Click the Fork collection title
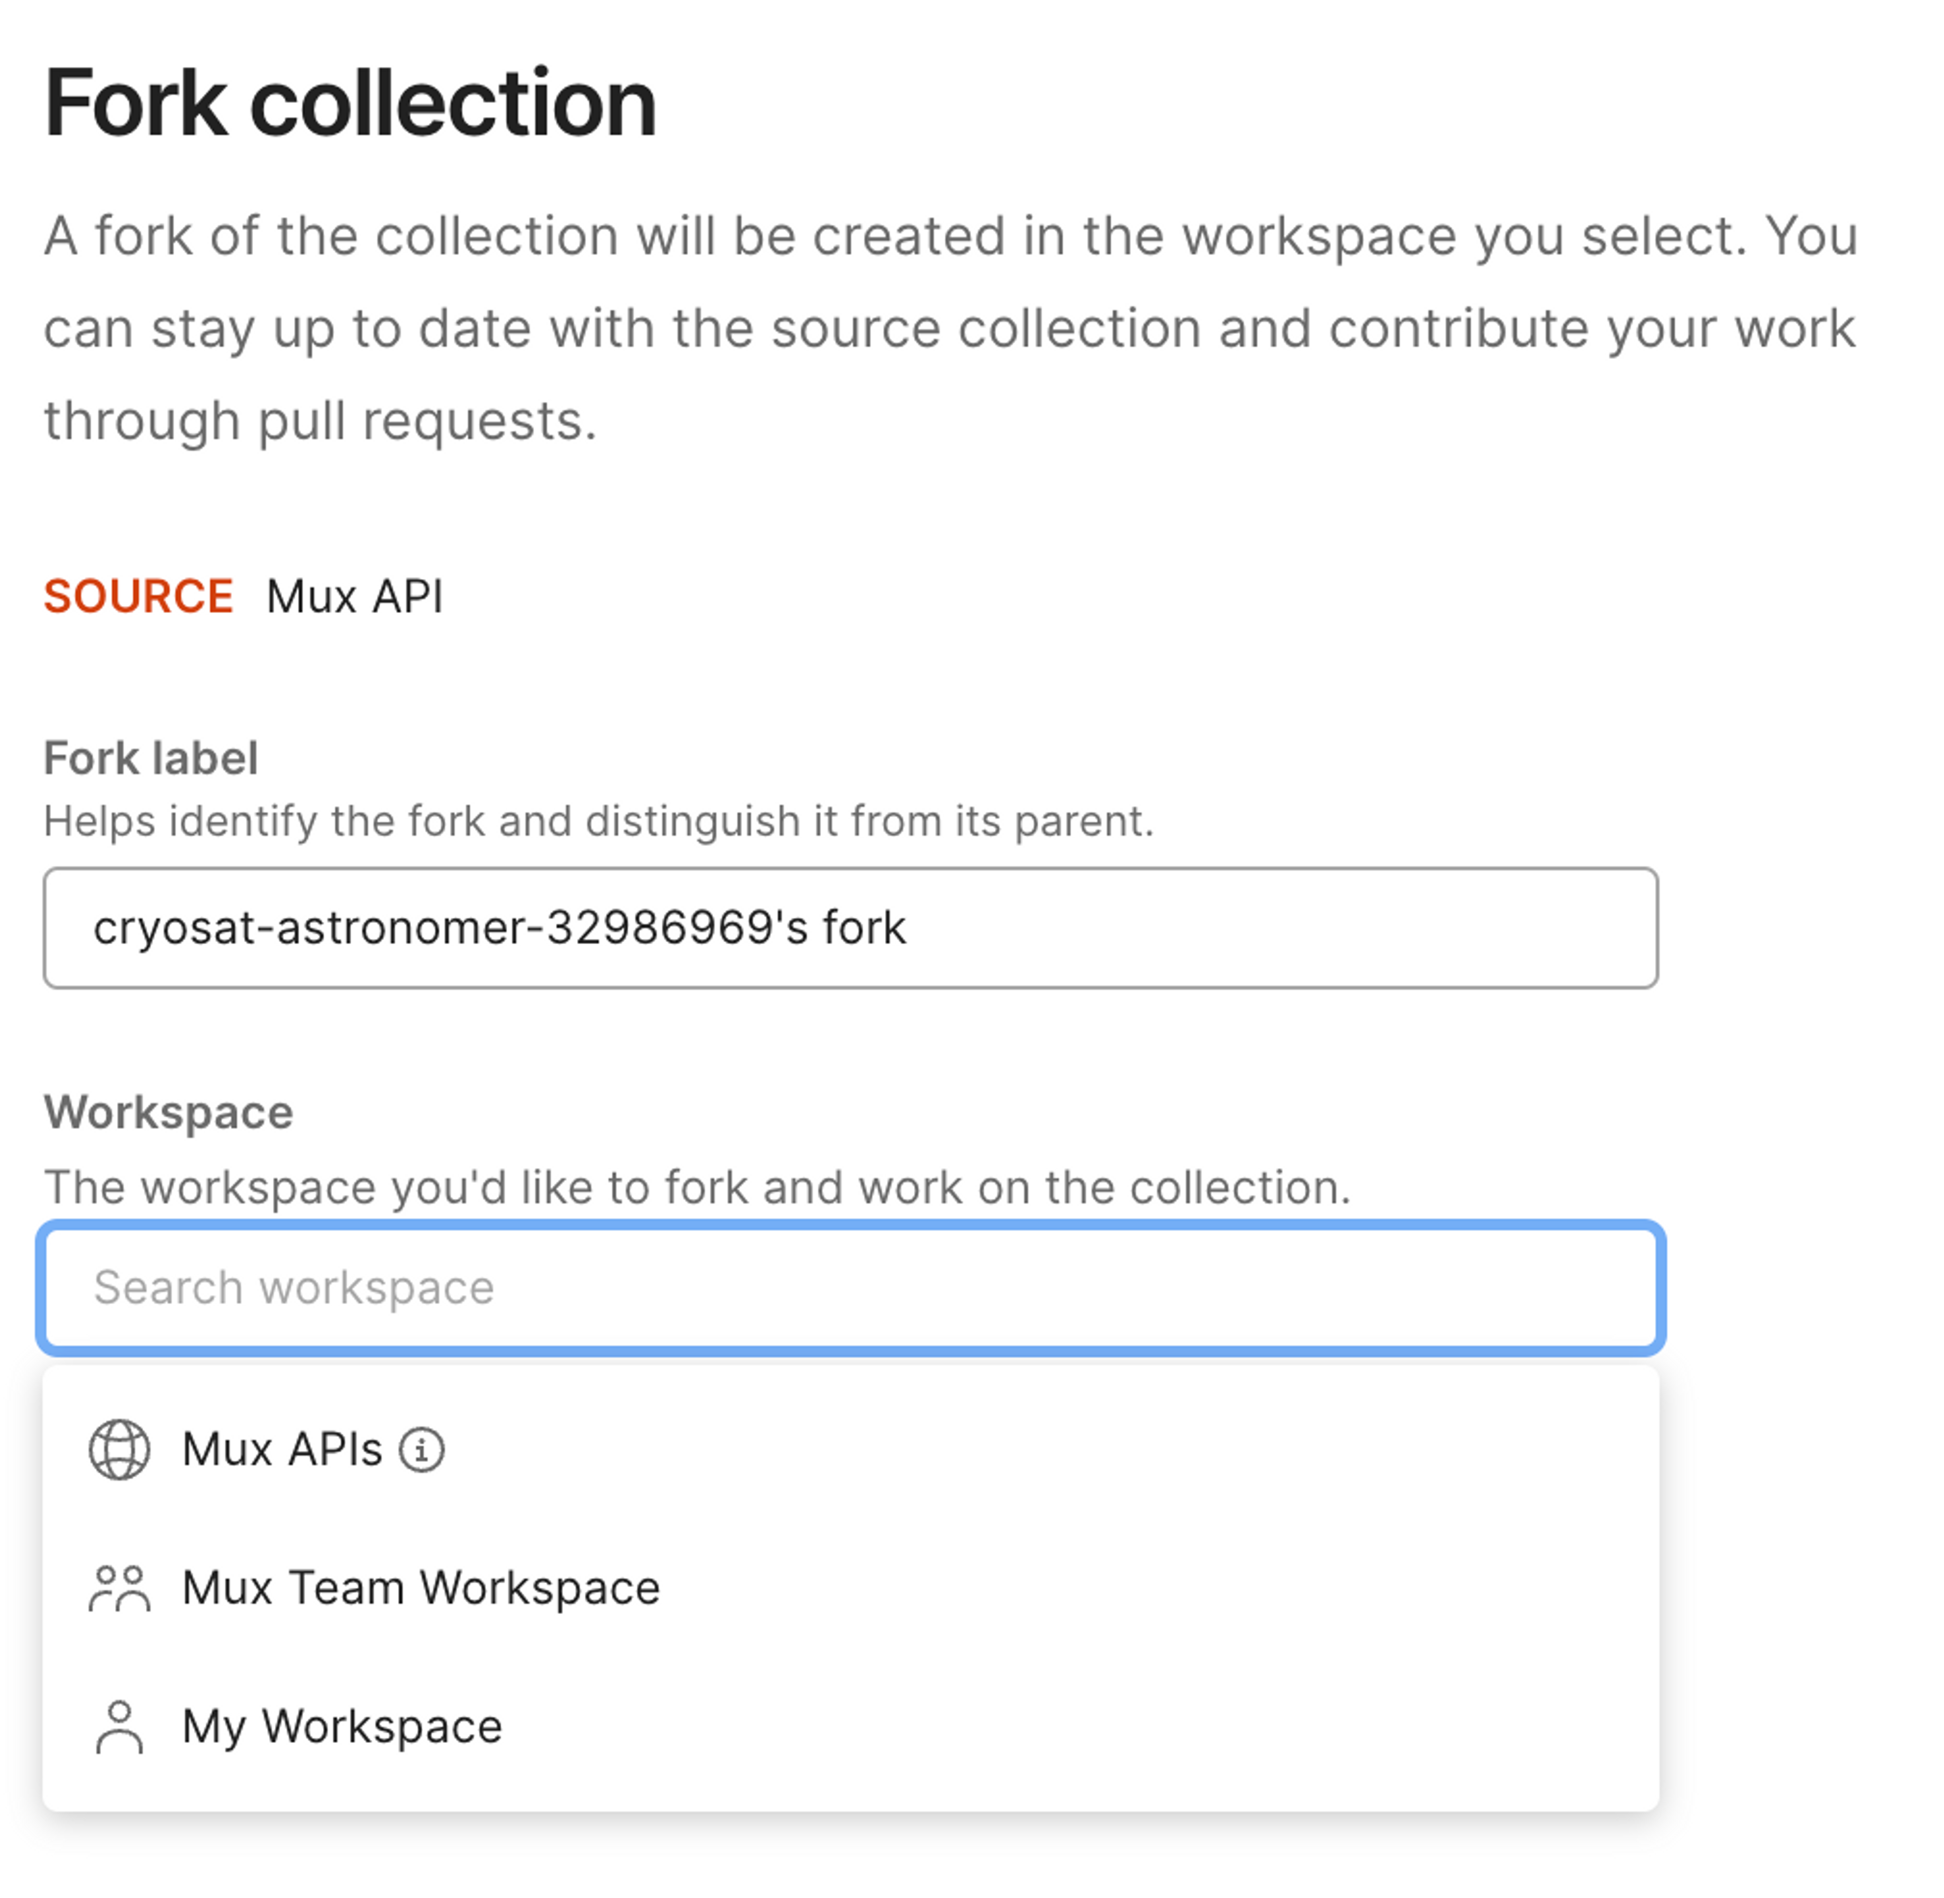This screenshot has height=1898, width=1944. 351,103
